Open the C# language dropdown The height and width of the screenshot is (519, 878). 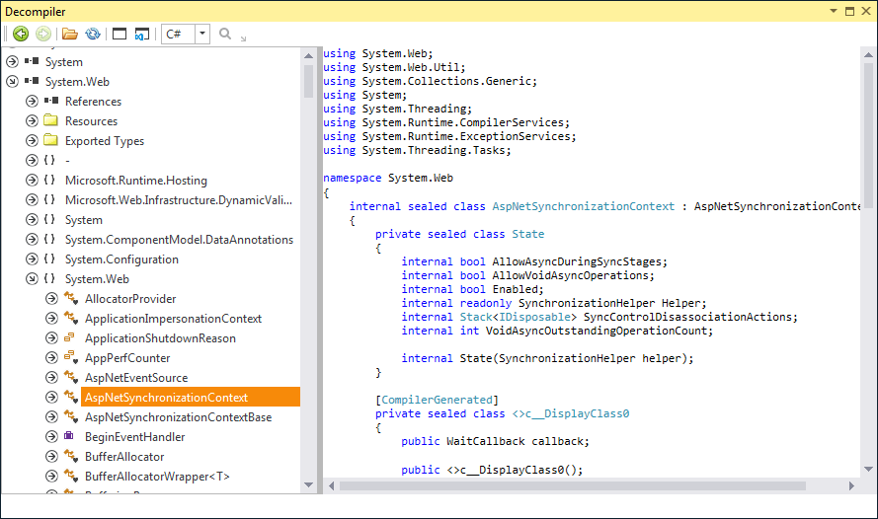click(202, 34)
